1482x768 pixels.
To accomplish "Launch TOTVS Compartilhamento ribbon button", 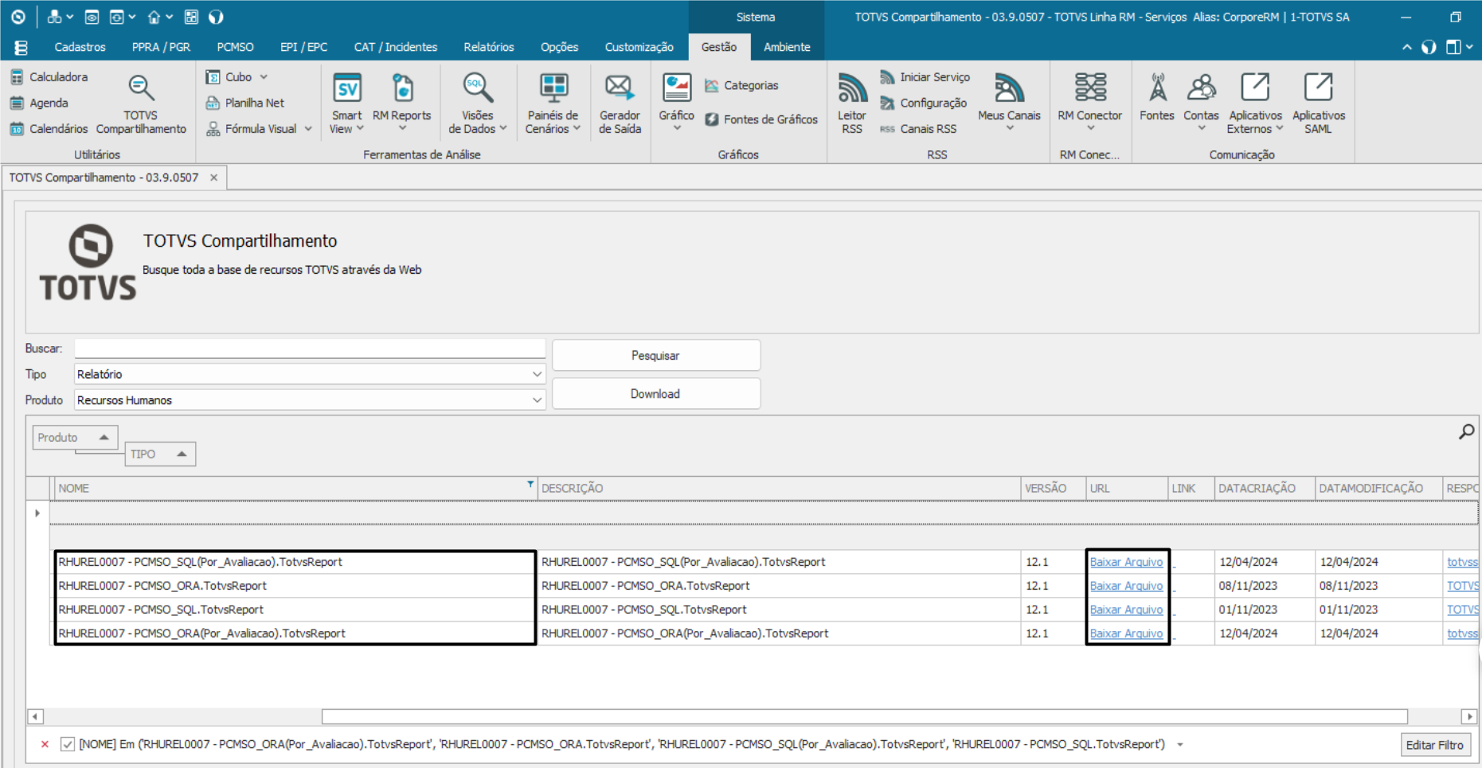I will pos(141,104).
